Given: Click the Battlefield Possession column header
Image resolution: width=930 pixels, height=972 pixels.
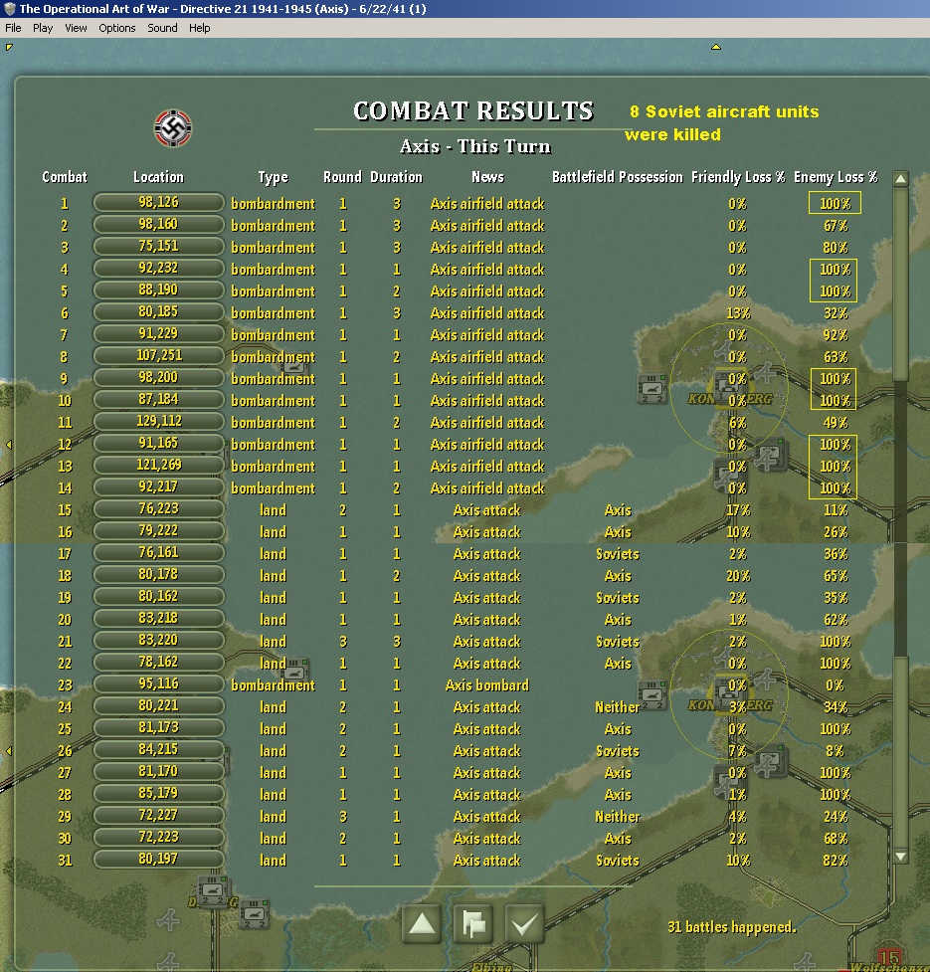Looking at the screenshot, I should [x=617, y=177].
